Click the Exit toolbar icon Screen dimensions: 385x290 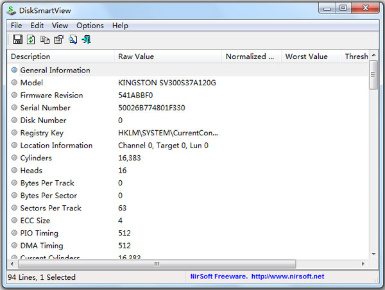[87, 40]
